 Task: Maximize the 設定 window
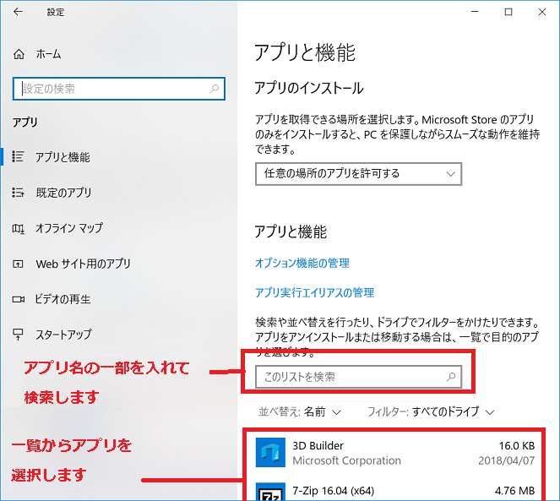508,12
